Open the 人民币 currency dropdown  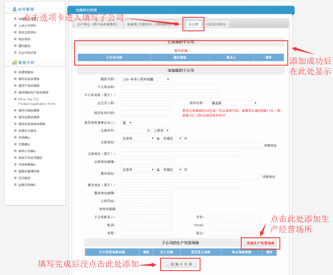click(160, 131)
